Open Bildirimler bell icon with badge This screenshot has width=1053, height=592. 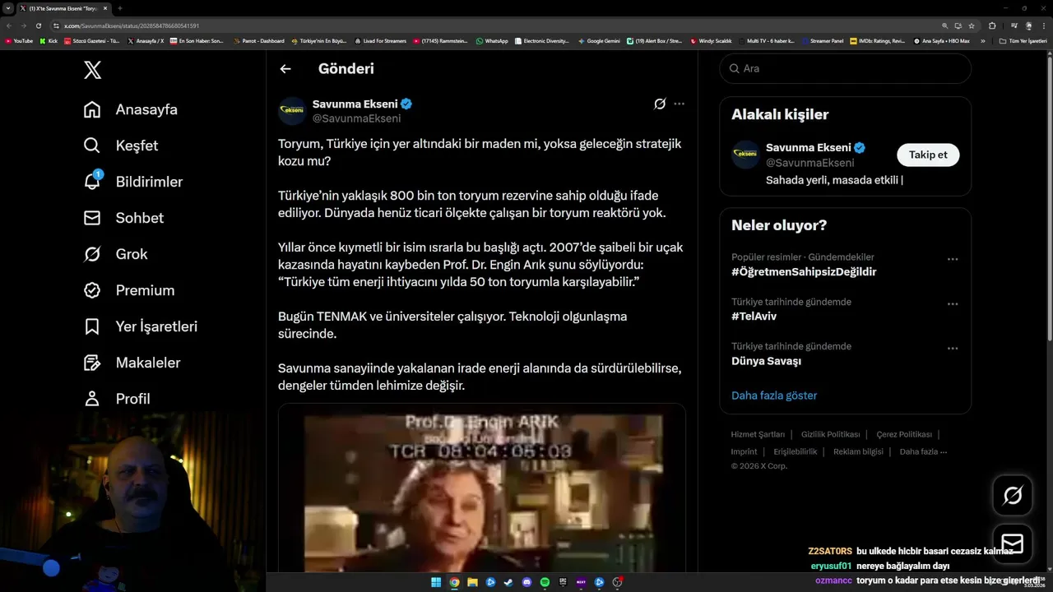[x=92, y=181]
